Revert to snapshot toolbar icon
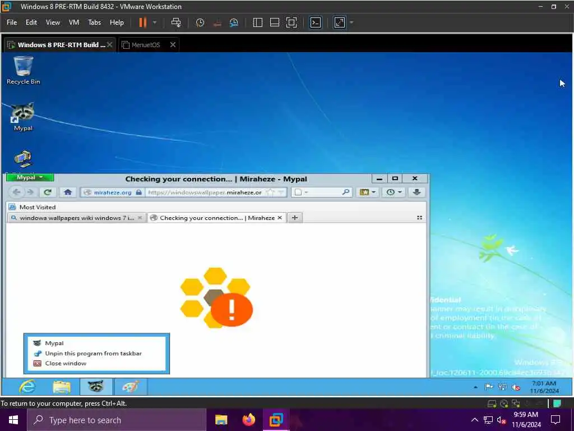 [x=217, y=22]
